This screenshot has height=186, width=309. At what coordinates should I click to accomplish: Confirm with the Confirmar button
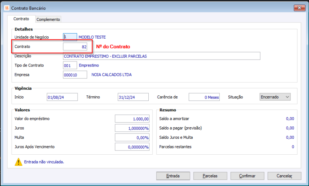[x=247, y=176]
